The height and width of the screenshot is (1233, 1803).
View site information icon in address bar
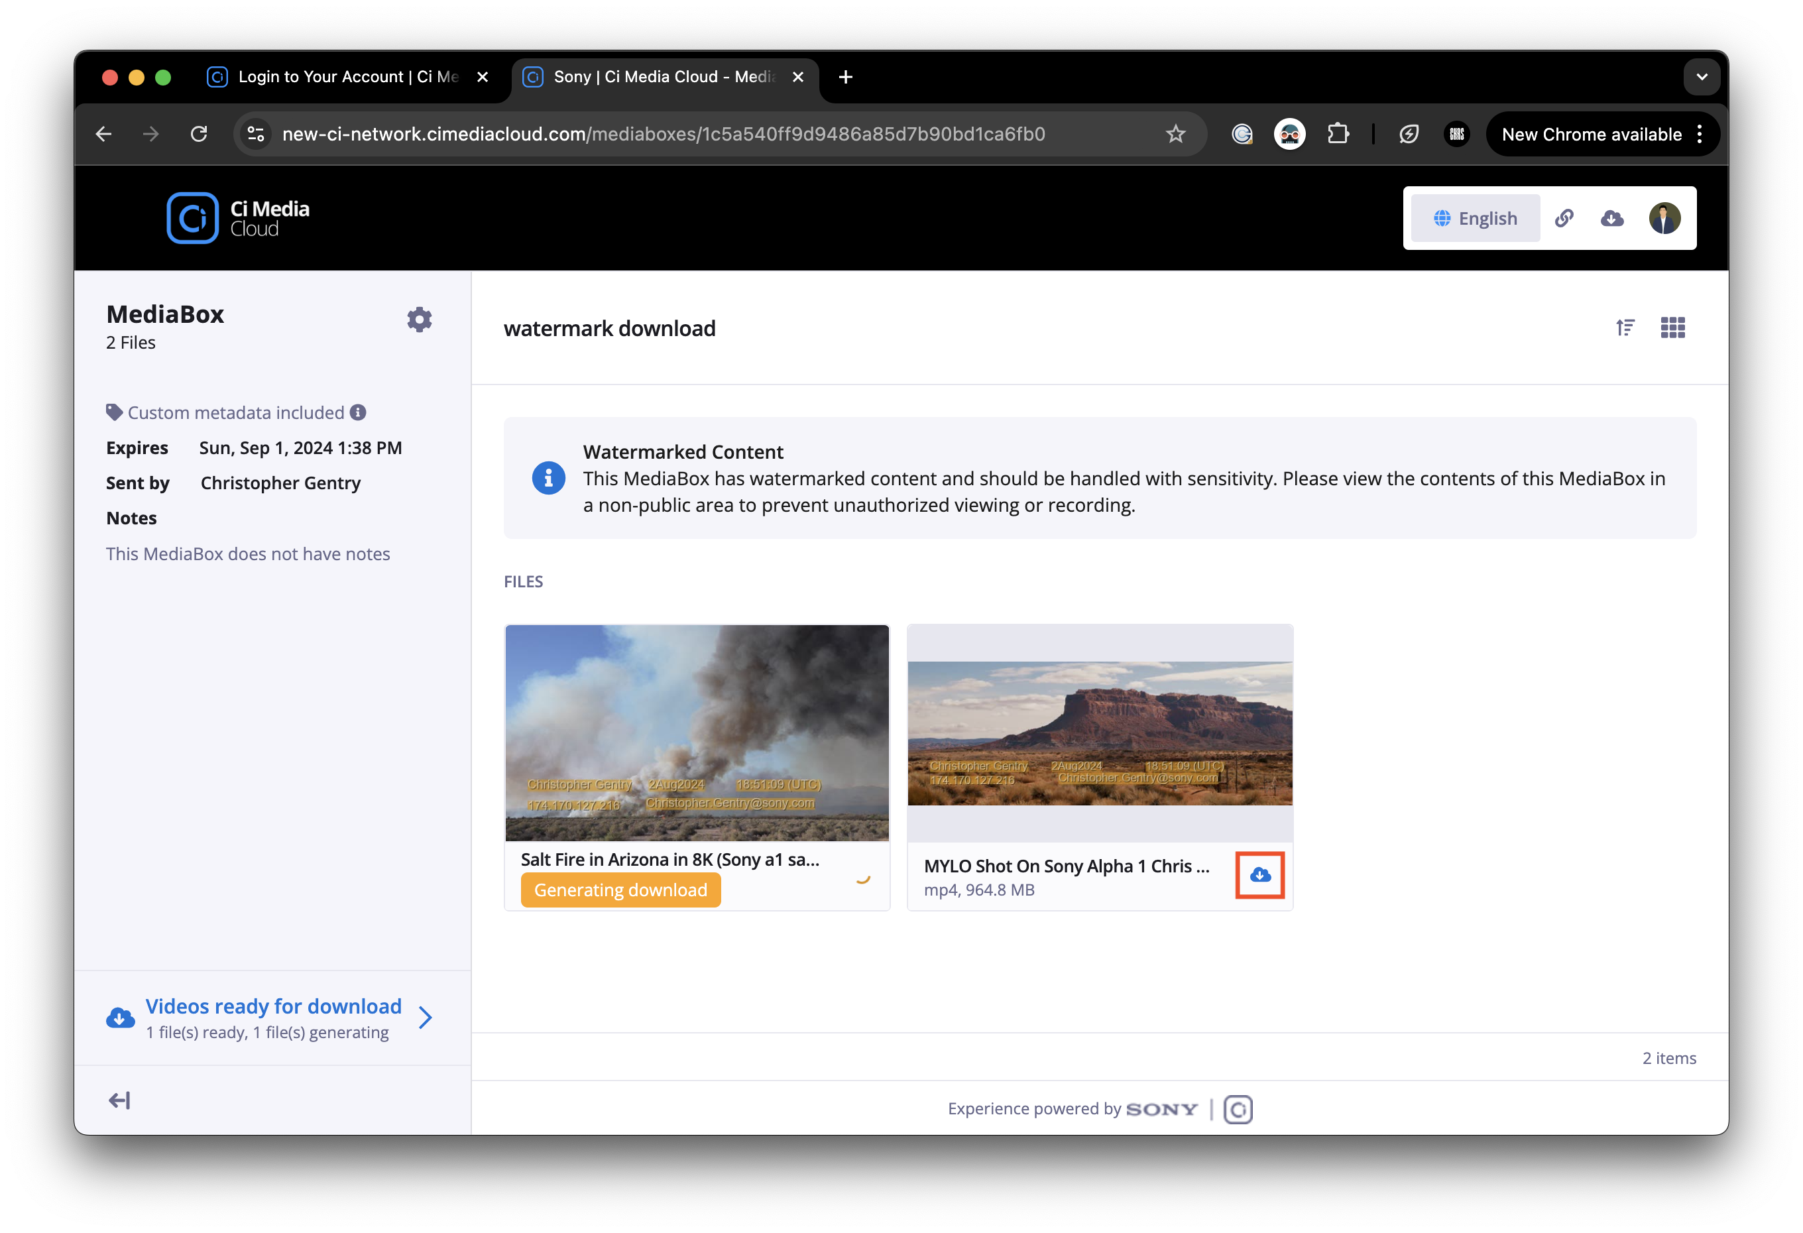point(256,135)
